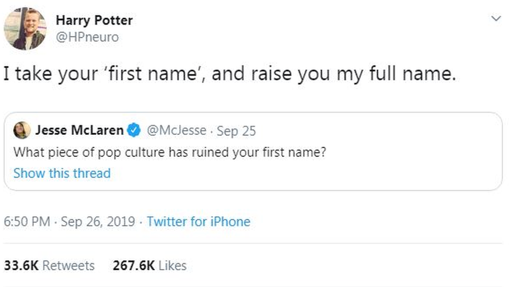Viewport: 510px width, 287px height.
Task: Click the blue verified badge
Action: (x=134, y=130)
